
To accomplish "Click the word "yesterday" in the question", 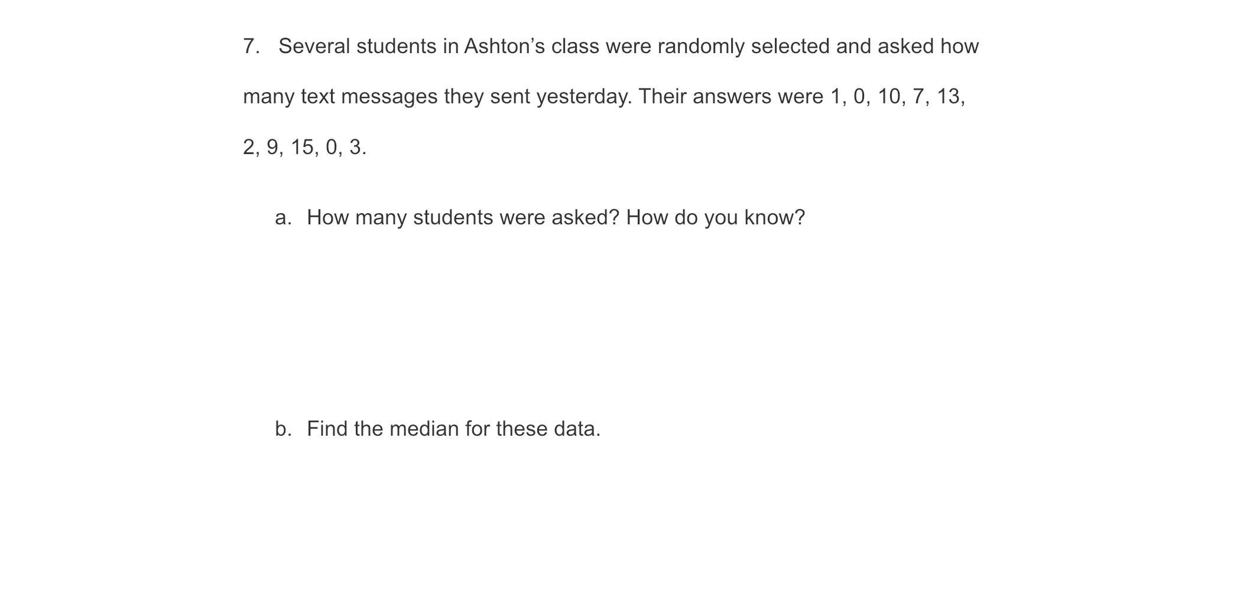I will (x=583, y=97).
